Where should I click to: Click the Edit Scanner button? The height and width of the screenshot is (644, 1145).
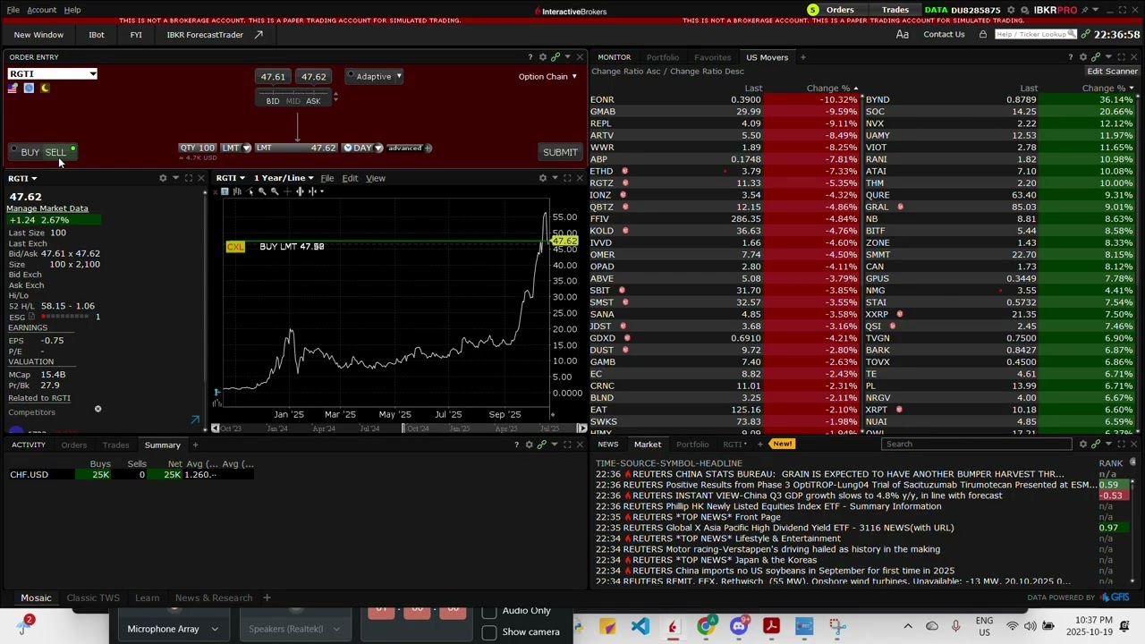point(1113,72)
